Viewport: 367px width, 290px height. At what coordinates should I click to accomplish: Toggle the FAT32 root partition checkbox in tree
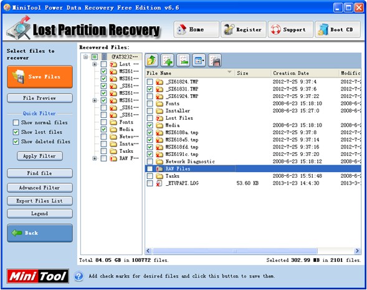[x=95, y=57]
